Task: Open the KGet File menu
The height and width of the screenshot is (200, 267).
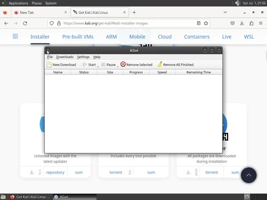Action: 50,57
